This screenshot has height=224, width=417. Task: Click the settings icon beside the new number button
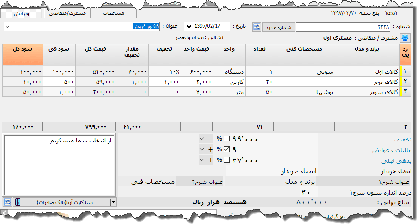257,27
